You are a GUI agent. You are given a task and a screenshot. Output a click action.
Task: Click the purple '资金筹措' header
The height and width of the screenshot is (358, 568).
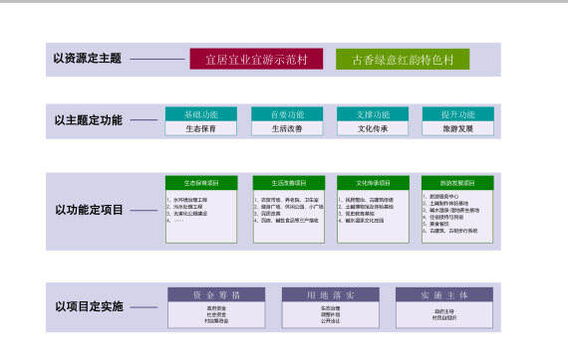(x=216, y=294)
